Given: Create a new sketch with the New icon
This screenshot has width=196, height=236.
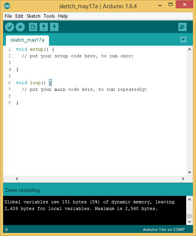Looking at the screenshot, I should click(33, 27).
